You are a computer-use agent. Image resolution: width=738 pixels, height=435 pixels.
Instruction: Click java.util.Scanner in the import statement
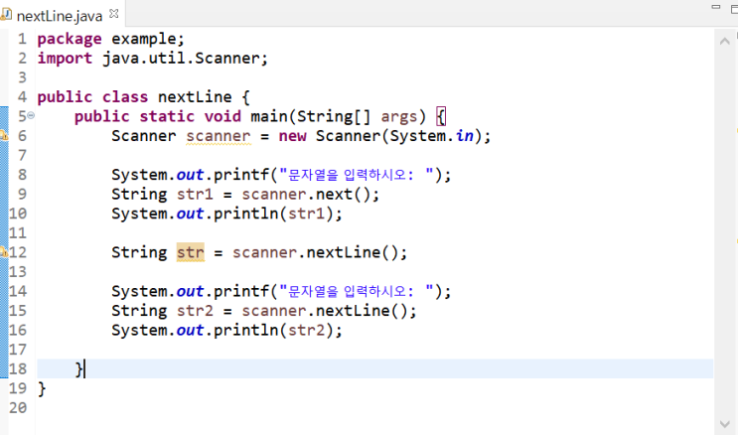coord(181,59)
